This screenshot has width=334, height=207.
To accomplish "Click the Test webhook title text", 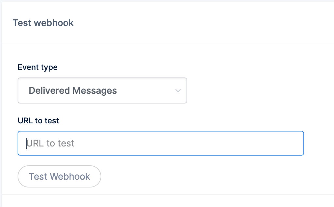I will (43, 23).
